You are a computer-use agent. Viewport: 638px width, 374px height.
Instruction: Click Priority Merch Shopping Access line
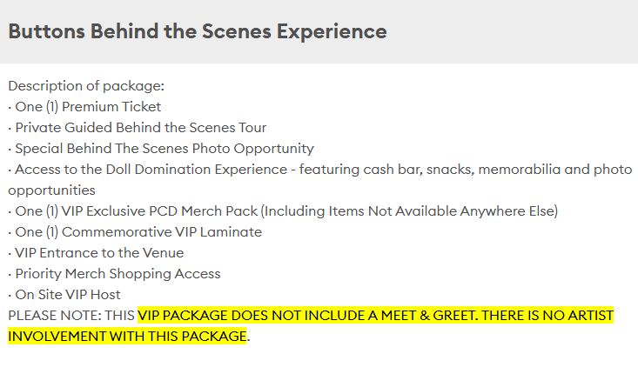pyautogui.click(x=118, y=274)
